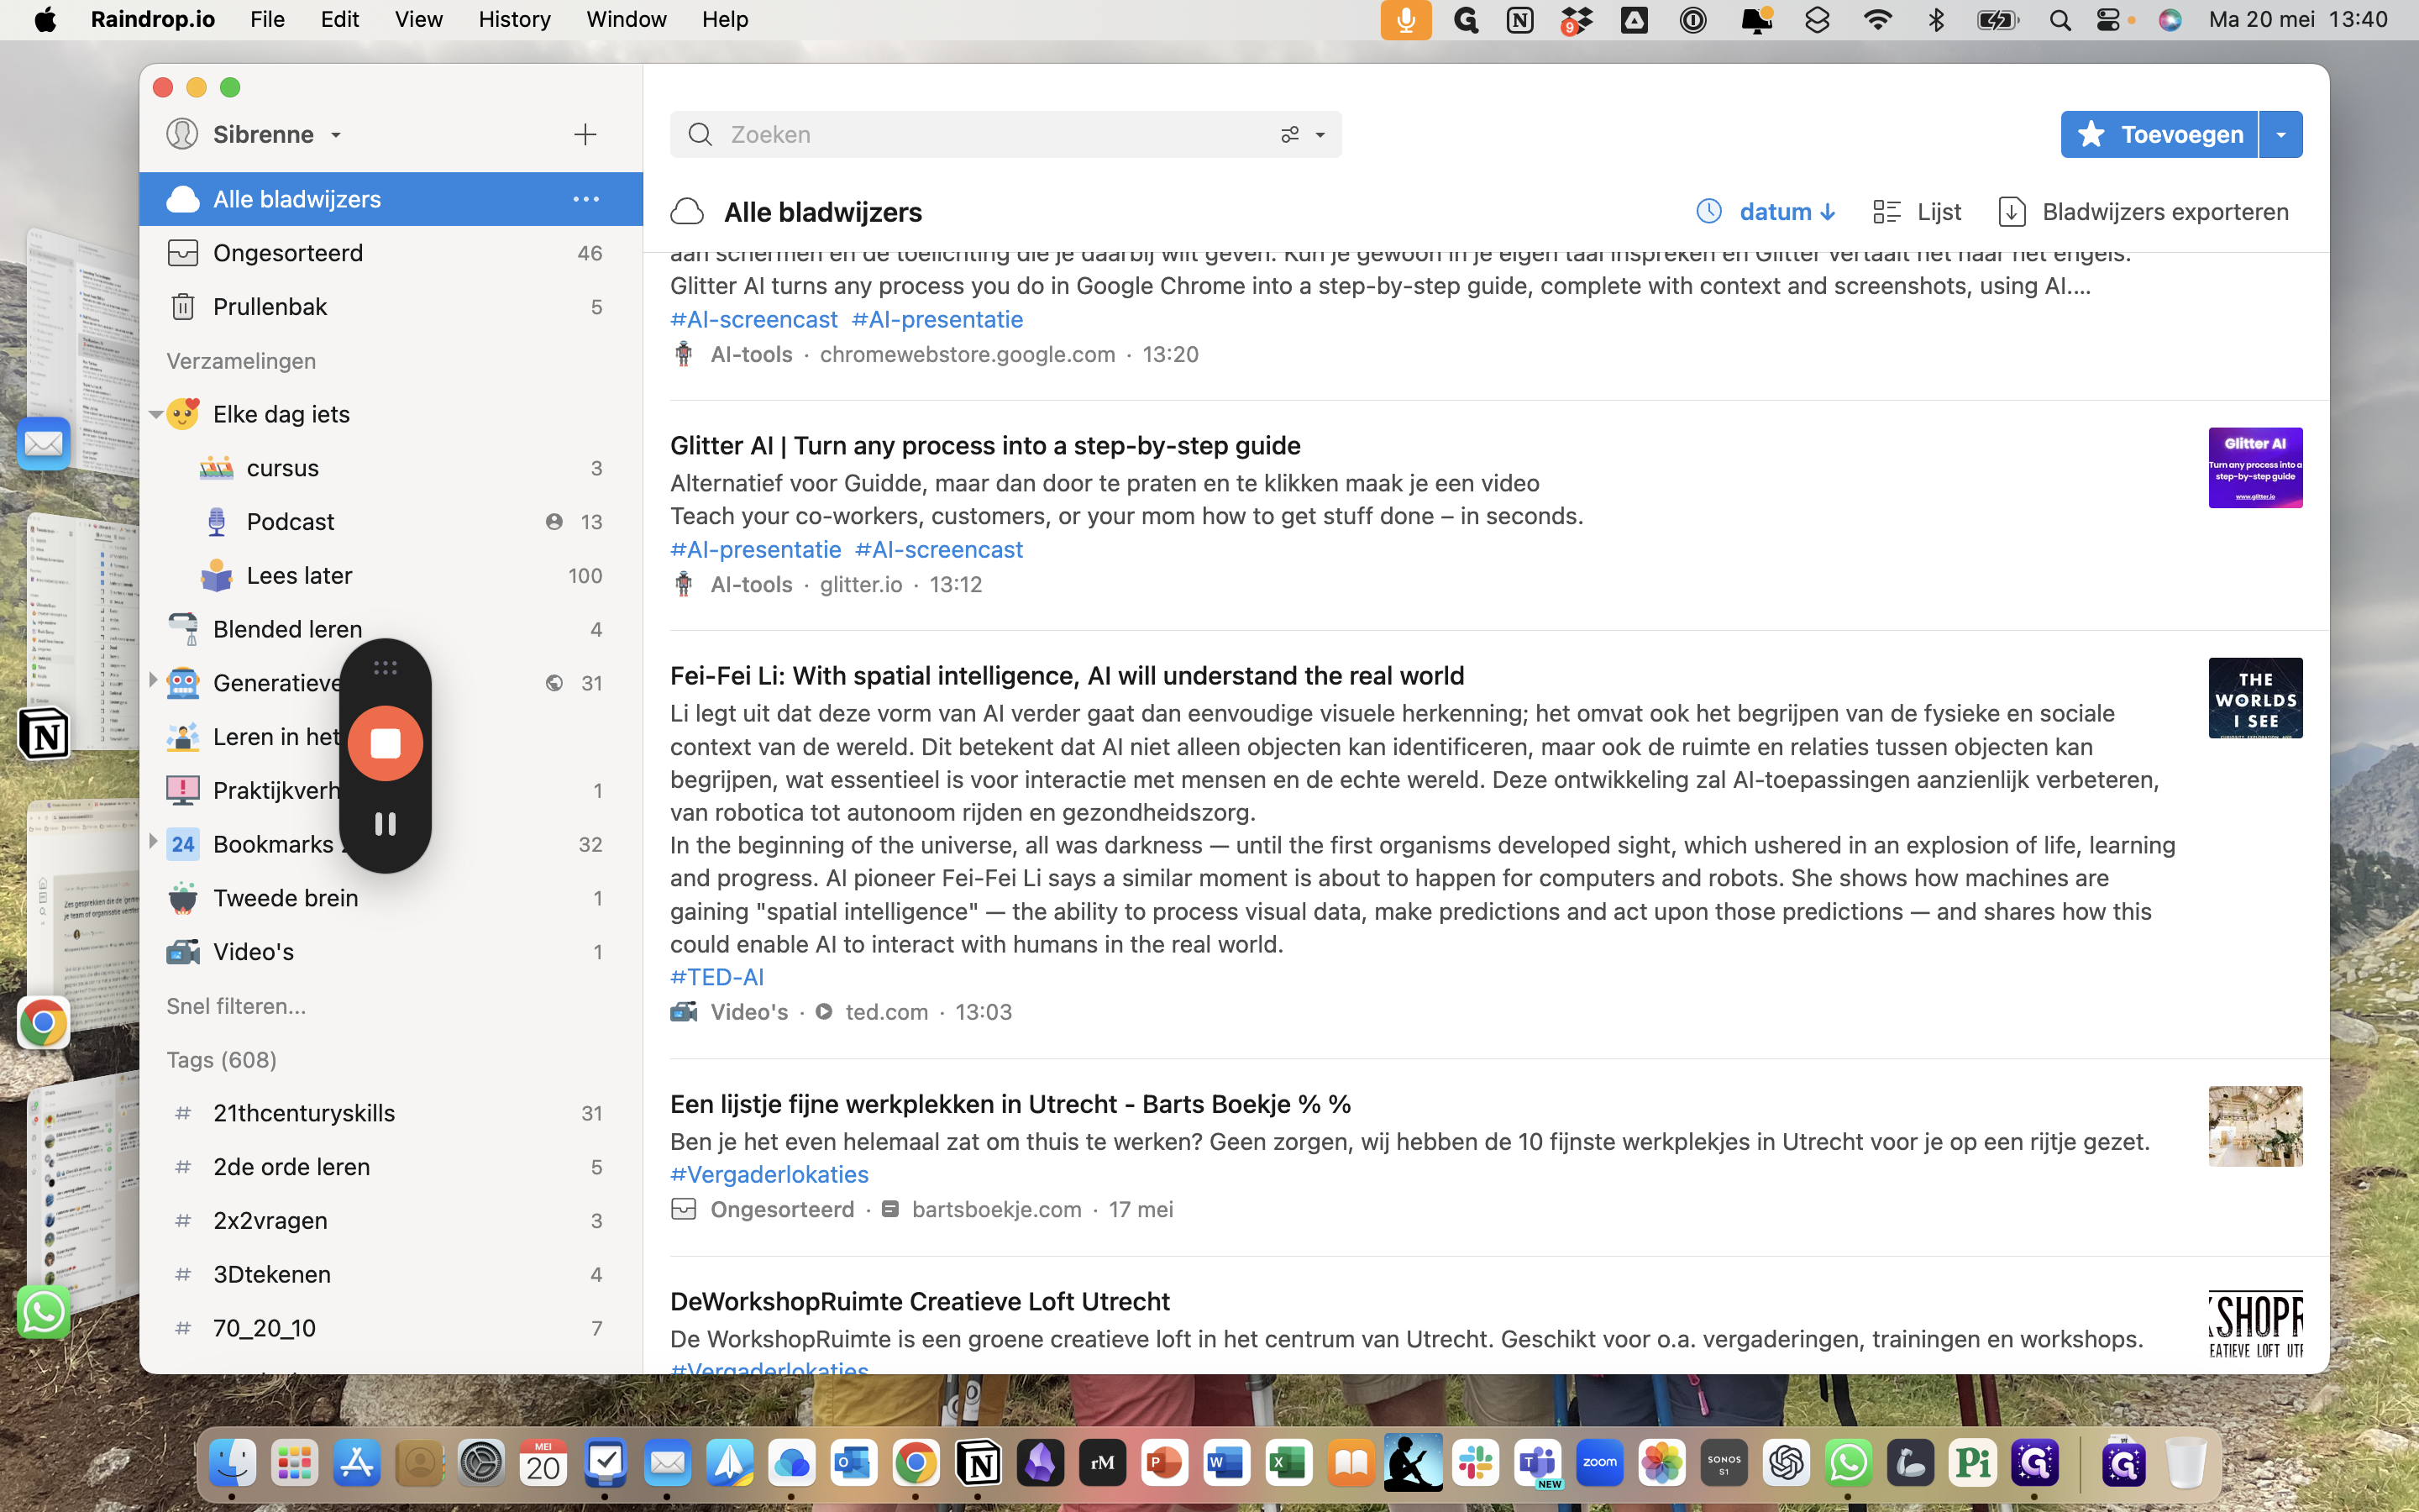Collapse the Elke dag iets collection
2419x1512 pixels.
(155, 414)
